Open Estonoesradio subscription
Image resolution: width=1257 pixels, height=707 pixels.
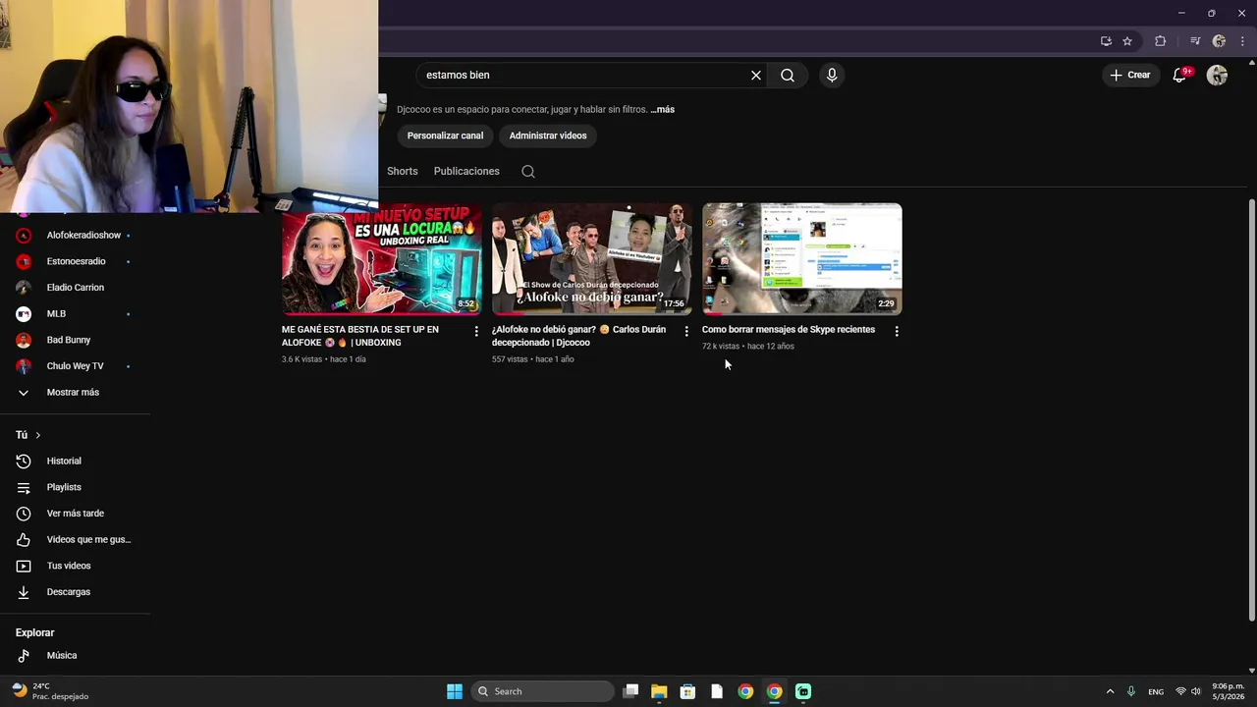click(75, 261)
